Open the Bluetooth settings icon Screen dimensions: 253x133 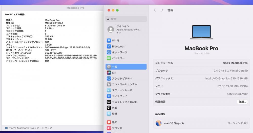[x=109, y=46]
